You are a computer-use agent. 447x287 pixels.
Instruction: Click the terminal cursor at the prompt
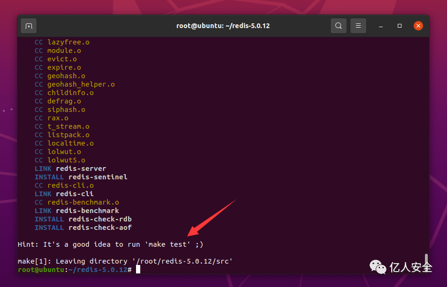138,269
